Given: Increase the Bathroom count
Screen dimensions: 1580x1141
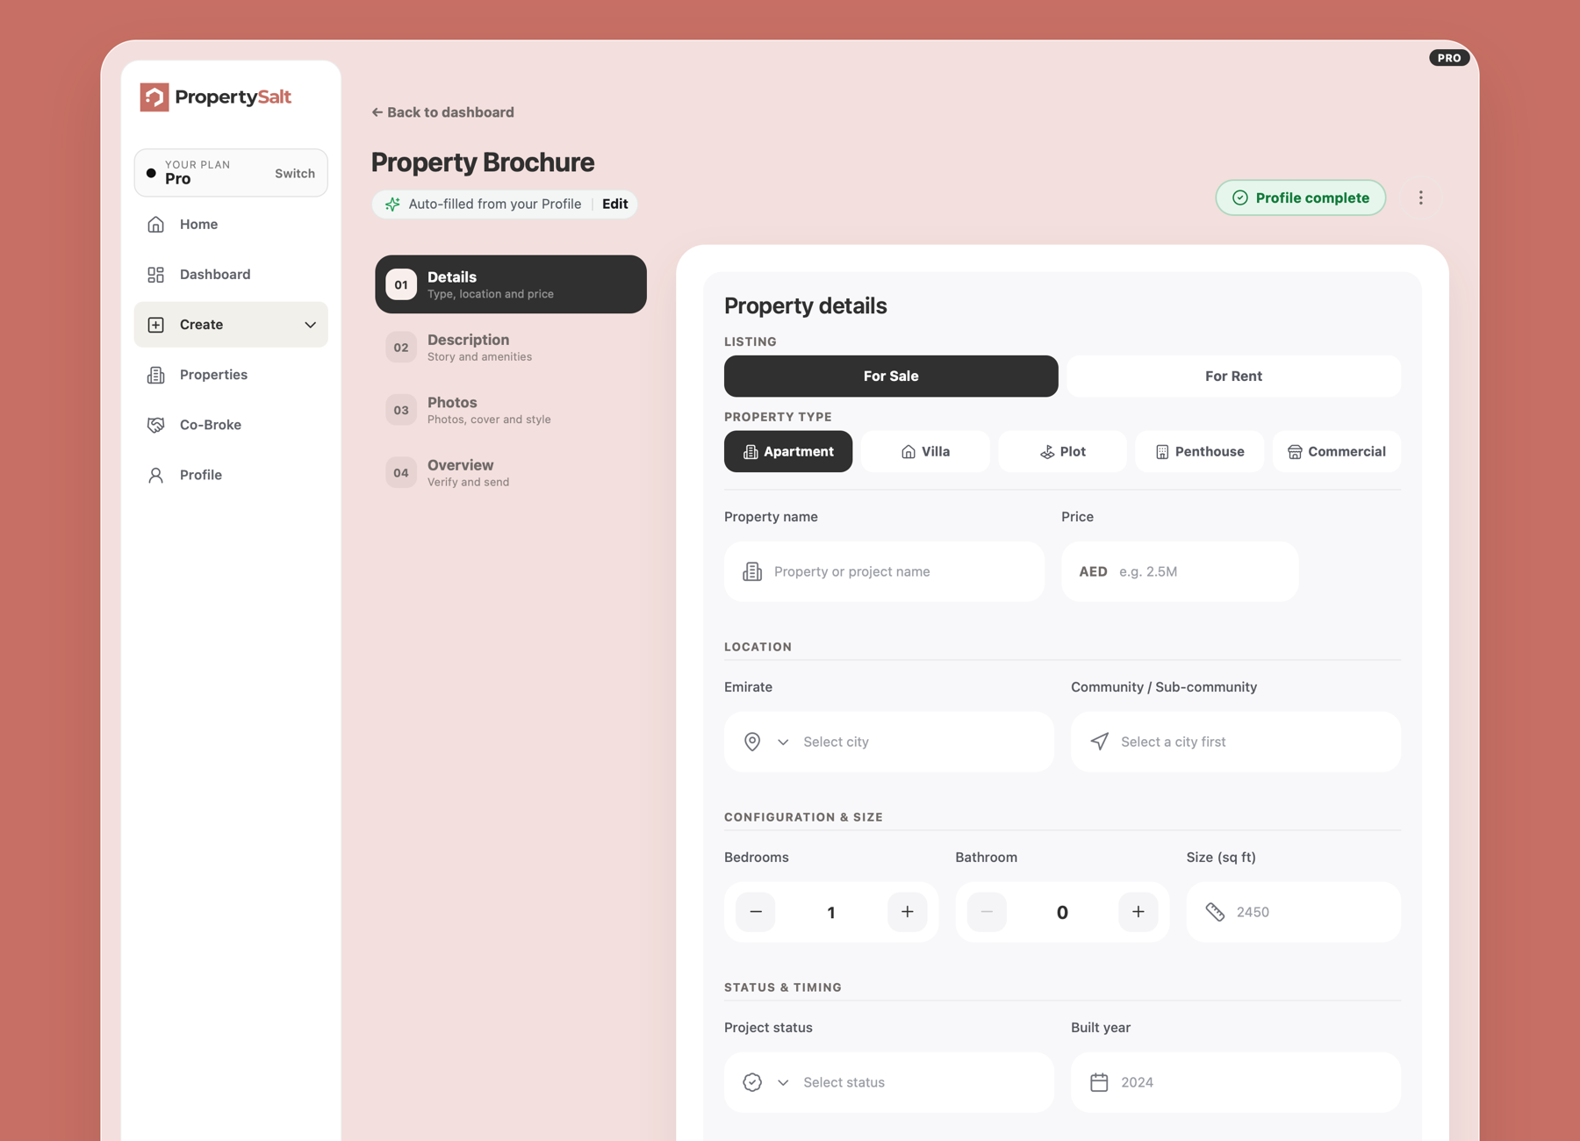Looking at the screenshot, I should click(x=1138, y=912).
